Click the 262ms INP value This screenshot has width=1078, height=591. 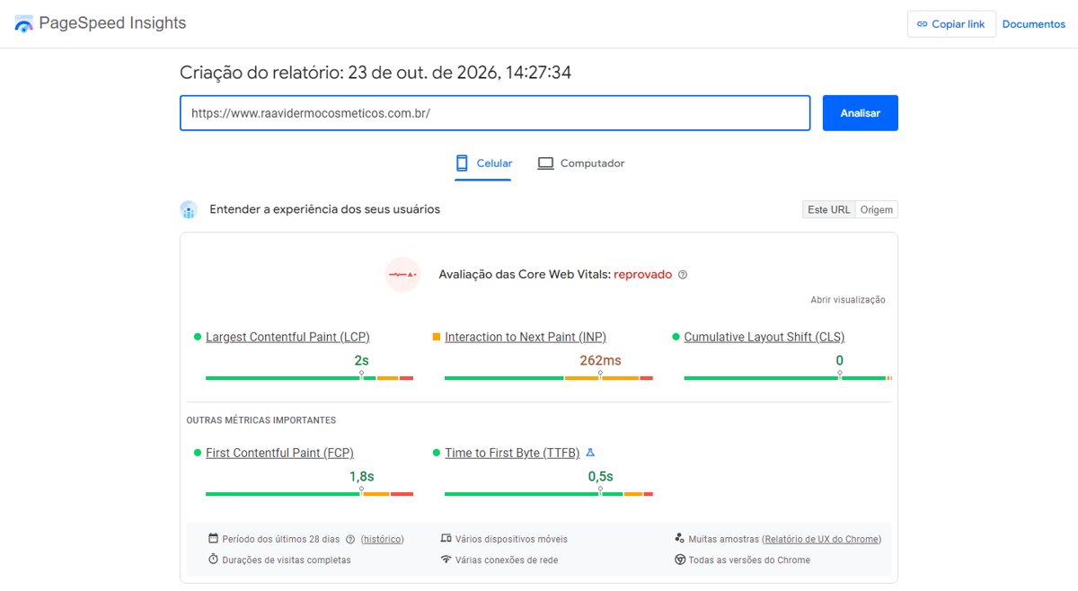coord(600,360)
